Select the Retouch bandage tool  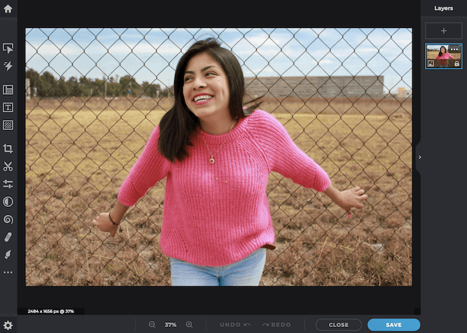[x=8, y=237]
